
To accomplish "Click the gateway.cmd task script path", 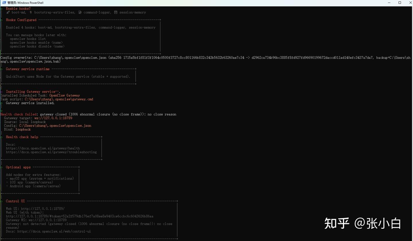I will tap(59, 99).
